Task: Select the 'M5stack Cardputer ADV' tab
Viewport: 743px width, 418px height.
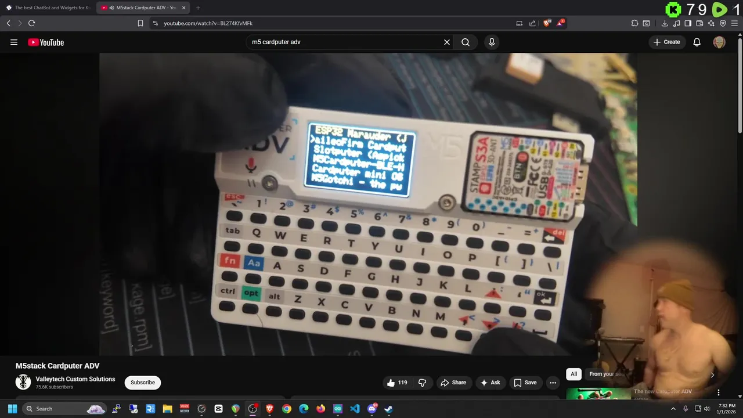Action: click(143, 8)
